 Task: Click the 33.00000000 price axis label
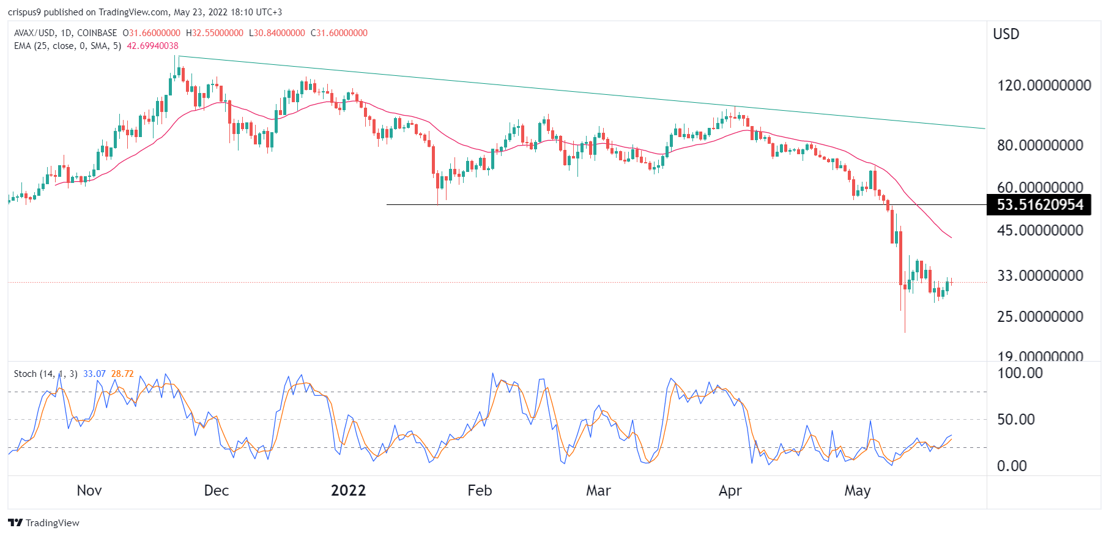pyautogui.click(x=1040, y=275)
